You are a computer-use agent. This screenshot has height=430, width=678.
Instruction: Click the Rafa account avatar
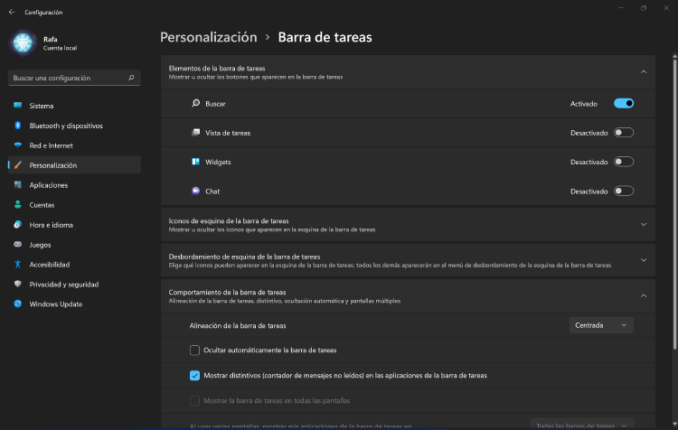tap(23, 42)
